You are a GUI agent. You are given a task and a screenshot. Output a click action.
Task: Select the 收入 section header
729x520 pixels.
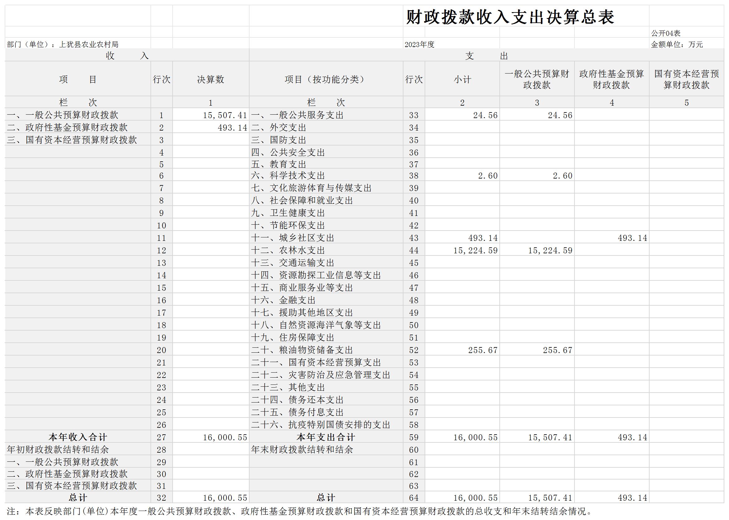click(127, 56)
